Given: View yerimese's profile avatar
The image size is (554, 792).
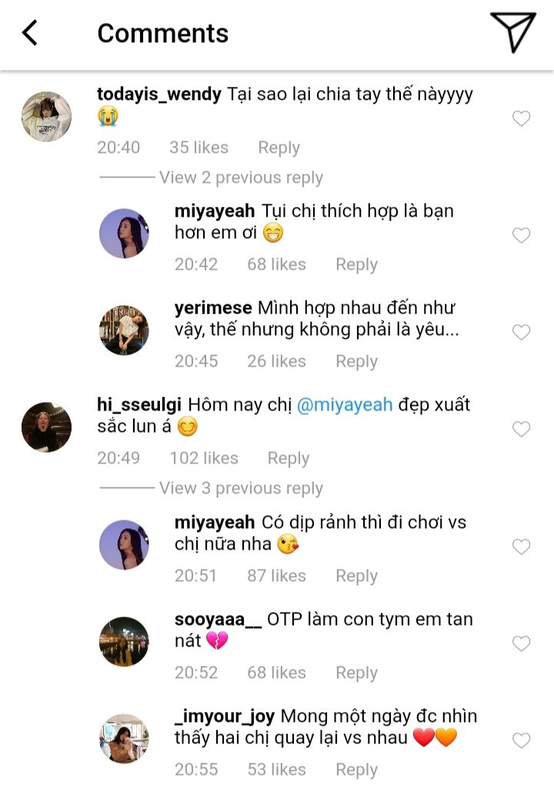Looking at the screenshot, I should pyautogui.click(x=124, y=331).
